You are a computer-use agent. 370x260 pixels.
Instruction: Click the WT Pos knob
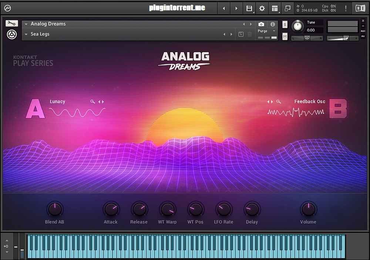pyautogui.click(x=196, y=209)
